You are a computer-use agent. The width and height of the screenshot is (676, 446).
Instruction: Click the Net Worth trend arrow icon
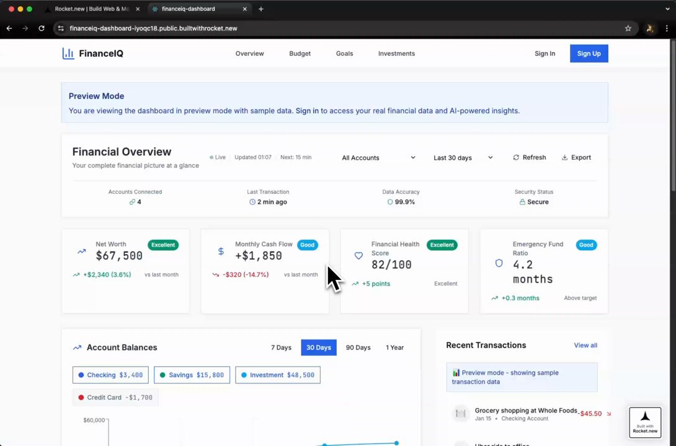pyautogui.click(x=81, y=251)
